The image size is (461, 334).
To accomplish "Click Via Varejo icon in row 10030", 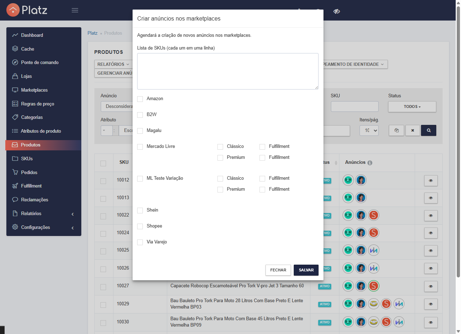I will [x=399, y=322].
